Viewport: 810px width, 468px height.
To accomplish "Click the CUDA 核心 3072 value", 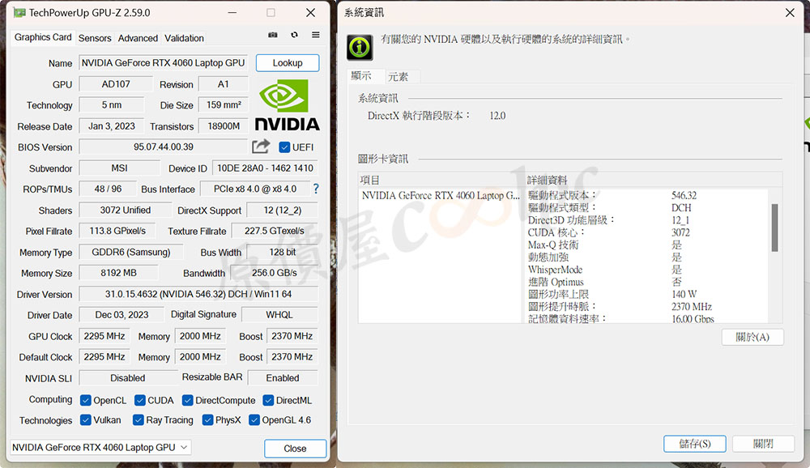I will (680, 232).
